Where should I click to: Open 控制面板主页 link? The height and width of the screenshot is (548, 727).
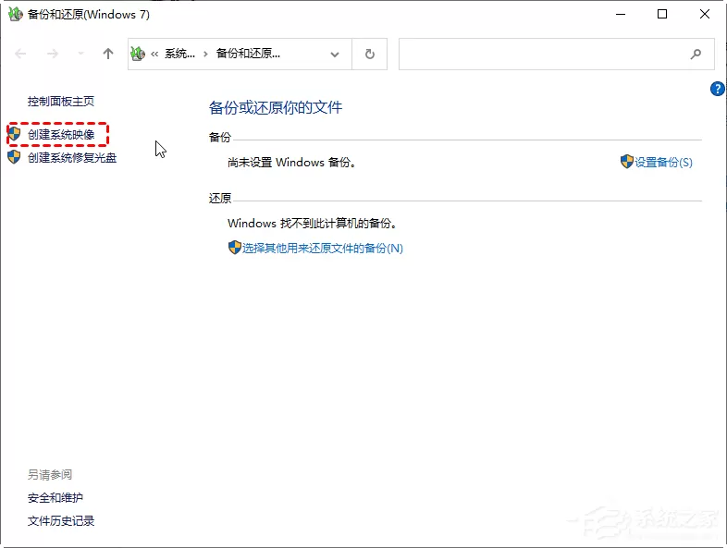[61, 102]
